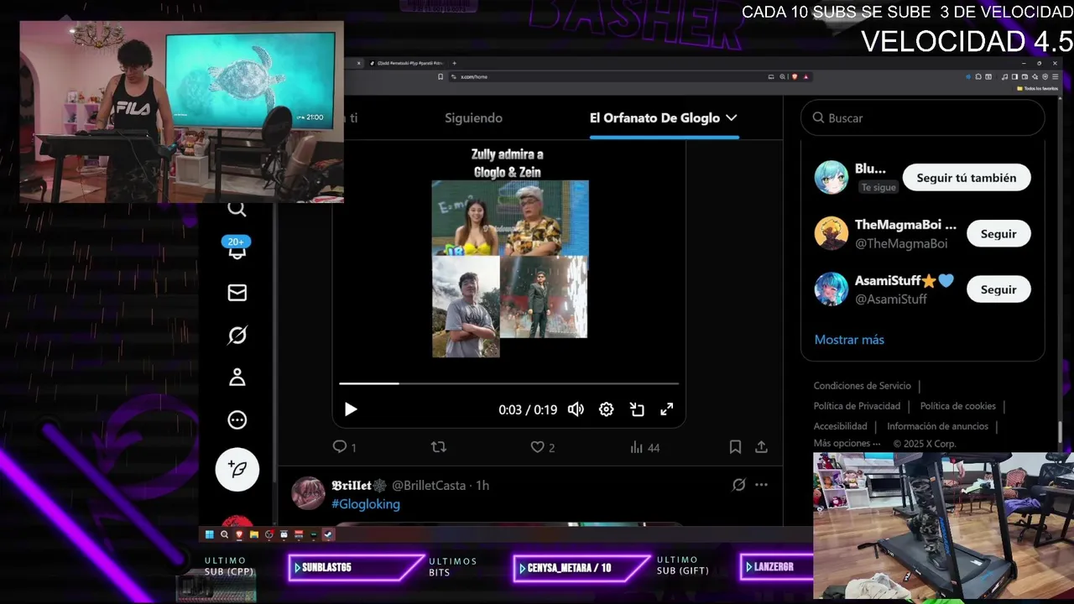
Task: Click the 0:03 / 0:19 time display
Action: point(528,410)
